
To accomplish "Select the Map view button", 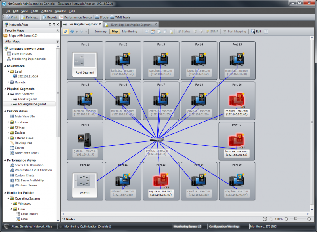I will pyautogui.click(x=115, y=32).
